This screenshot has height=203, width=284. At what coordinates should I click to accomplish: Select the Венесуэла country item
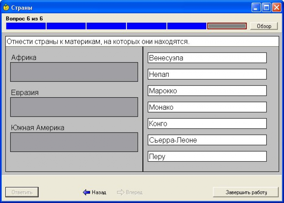207,58
